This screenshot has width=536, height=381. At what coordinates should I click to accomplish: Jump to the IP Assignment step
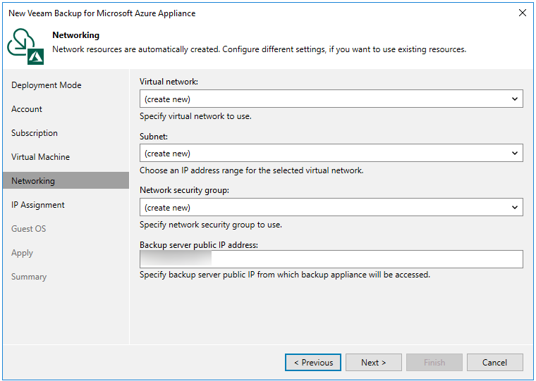[38, 205]
